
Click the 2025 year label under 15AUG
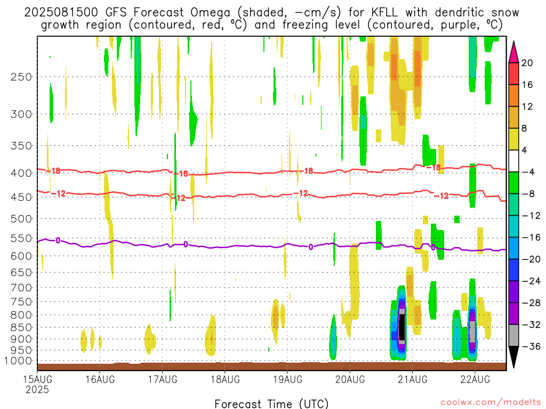(37, 389)
